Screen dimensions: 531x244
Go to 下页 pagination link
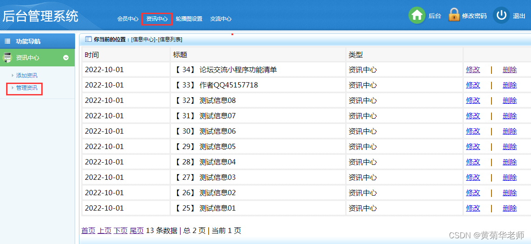coord(120,230)
